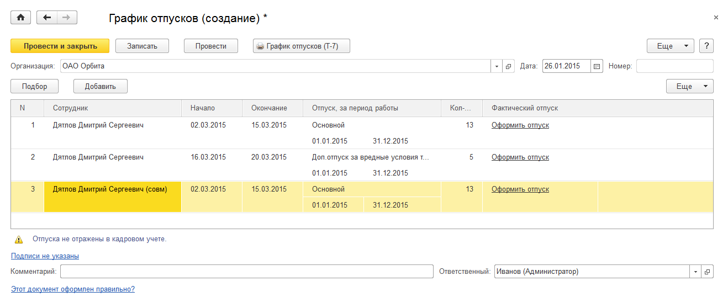Open the Подписи не указаны link
This screenshot has width=728, height=302.
pyautogui.click(x=45, y=256)
